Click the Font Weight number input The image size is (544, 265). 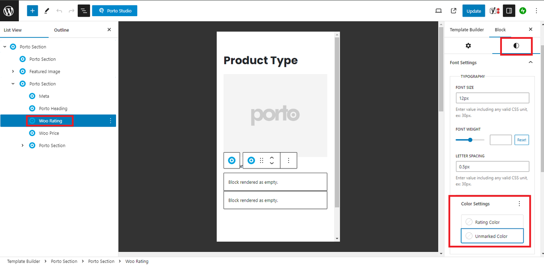501,140
